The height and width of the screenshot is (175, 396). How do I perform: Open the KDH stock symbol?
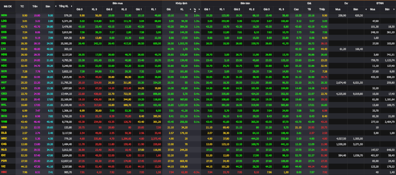4,76
